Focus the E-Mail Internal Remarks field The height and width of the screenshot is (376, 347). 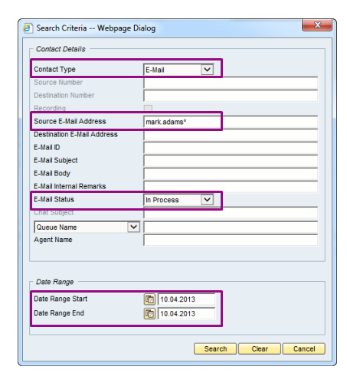pos(231,187)
